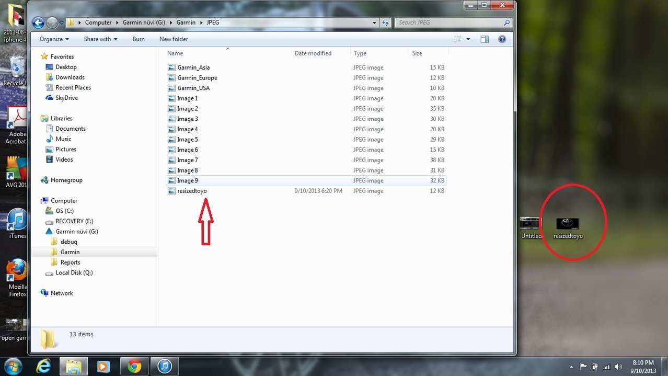Click Computer in the address bar breadcrumb

coord(98,22)
